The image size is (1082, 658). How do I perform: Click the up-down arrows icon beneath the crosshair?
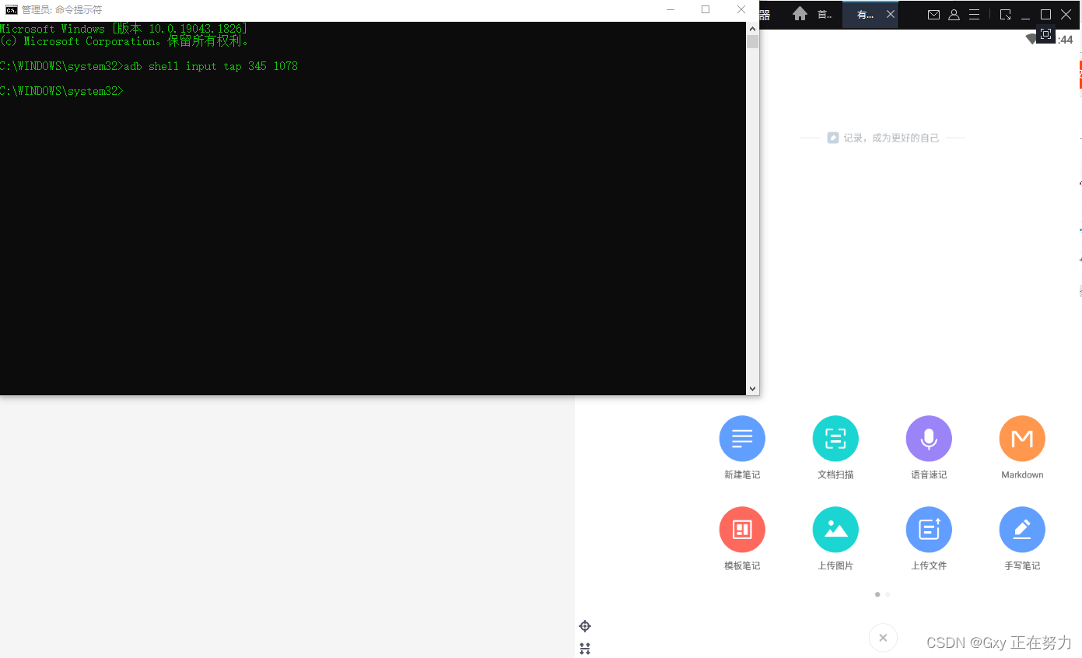tap(585, 648)
